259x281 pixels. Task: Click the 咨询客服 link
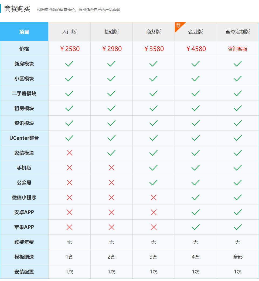click(x=238, y=49)
